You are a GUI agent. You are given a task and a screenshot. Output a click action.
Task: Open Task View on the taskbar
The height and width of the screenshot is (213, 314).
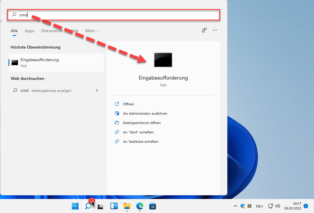click(101, 206)
